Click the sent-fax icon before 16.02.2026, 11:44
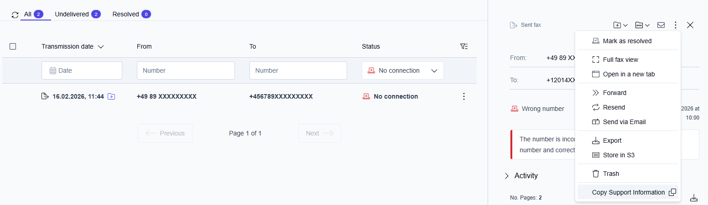Viewport: 708px width, 205px height. tap(45, 96)
